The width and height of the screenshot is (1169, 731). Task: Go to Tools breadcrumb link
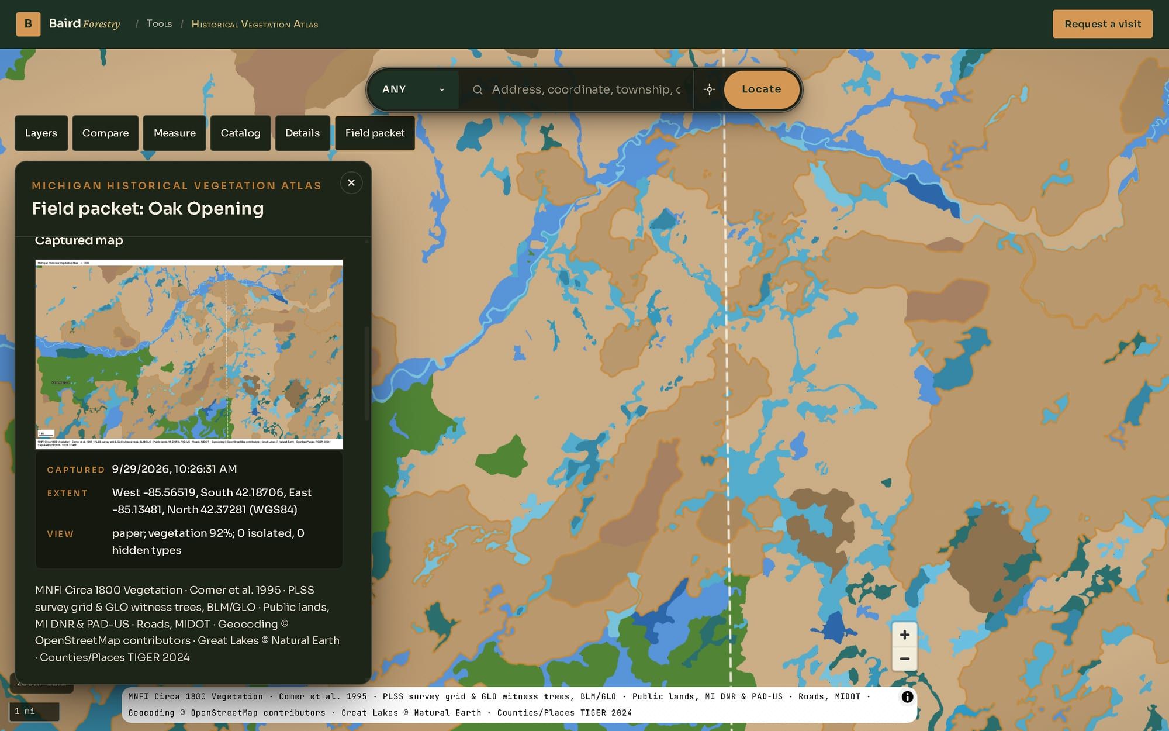[x=159, y=24]
